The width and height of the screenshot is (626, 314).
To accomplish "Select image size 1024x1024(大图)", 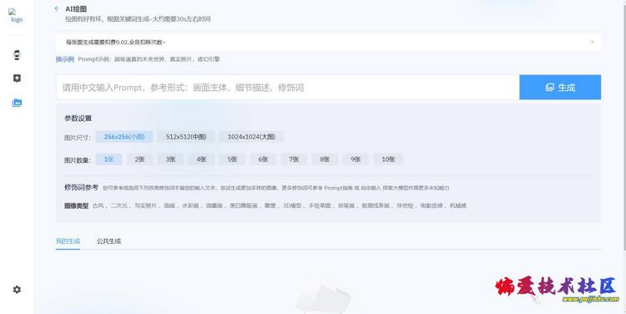I will [x=251, y=137].
